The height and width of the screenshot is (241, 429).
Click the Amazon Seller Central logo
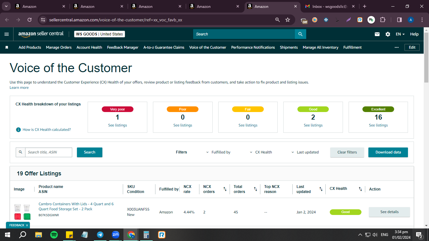(x=41, y=34)
